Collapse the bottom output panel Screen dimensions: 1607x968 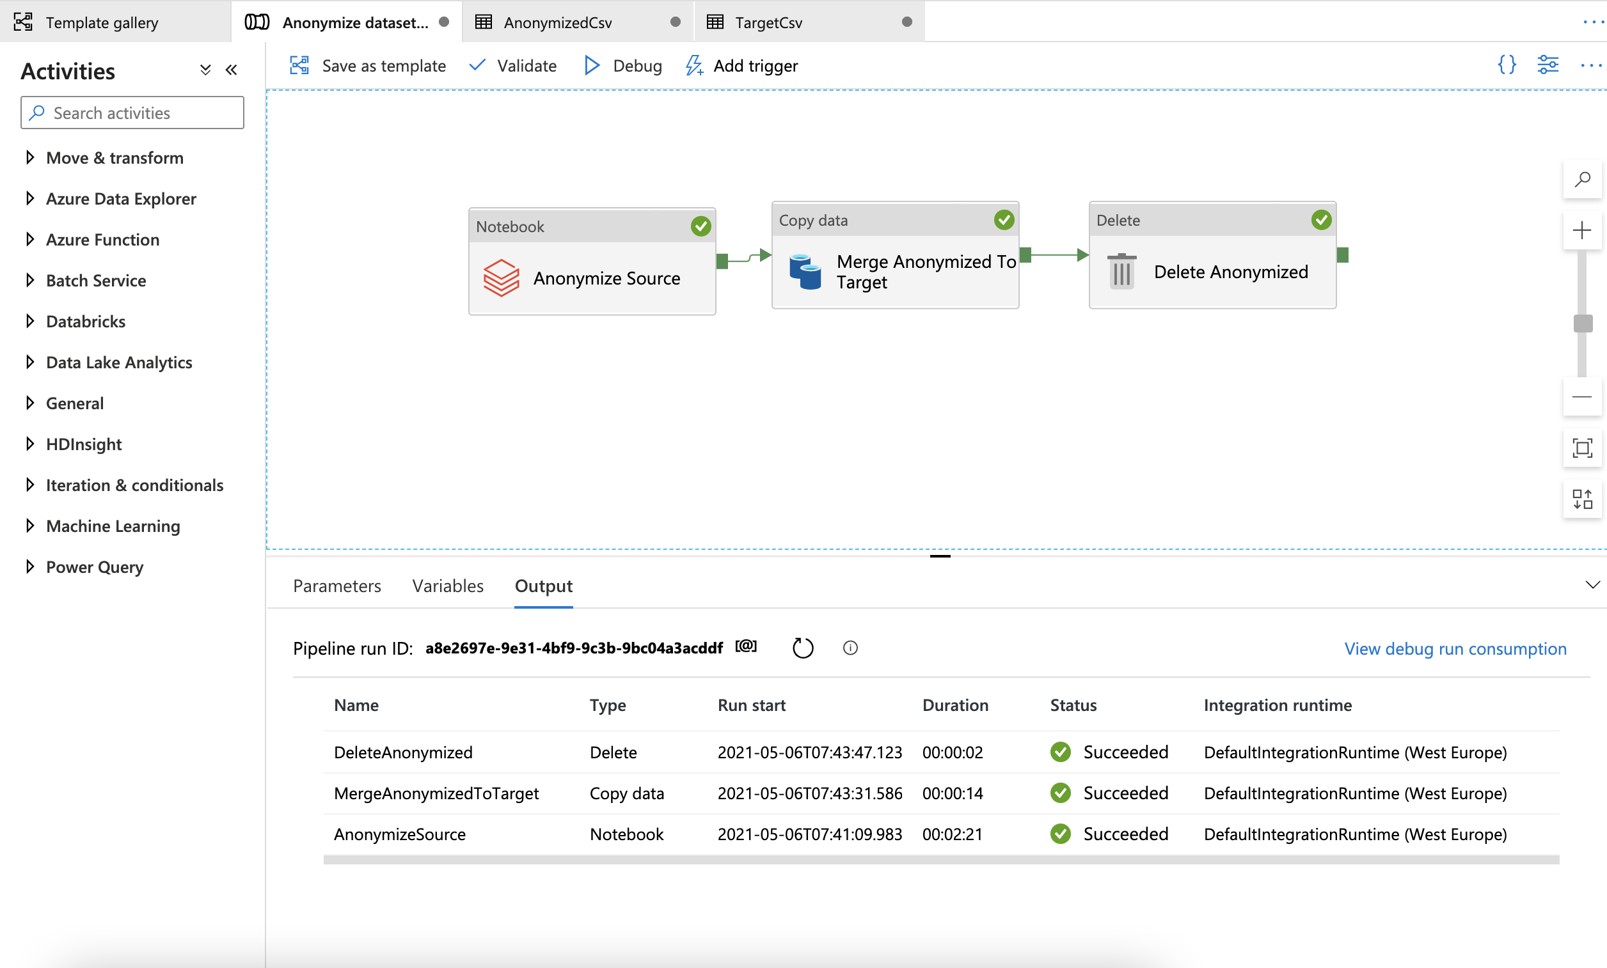(x=1592, y=585)
